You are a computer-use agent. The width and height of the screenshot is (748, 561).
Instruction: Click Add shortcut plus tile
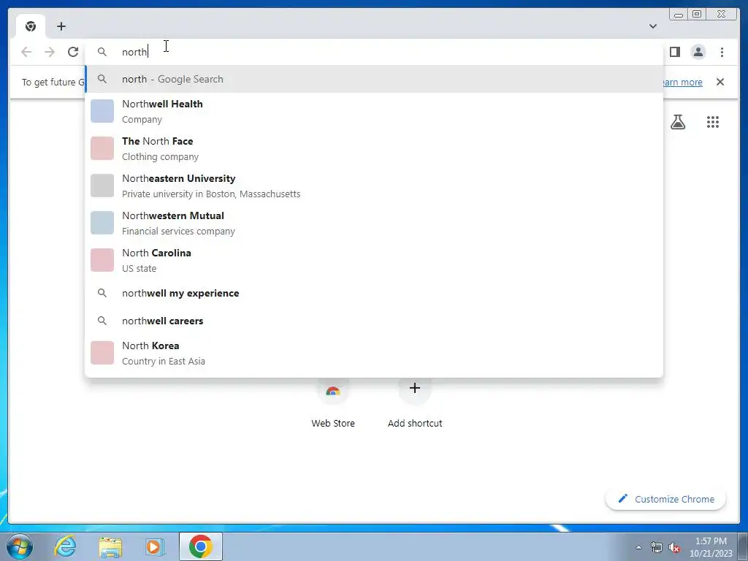[x=415, y=403]
